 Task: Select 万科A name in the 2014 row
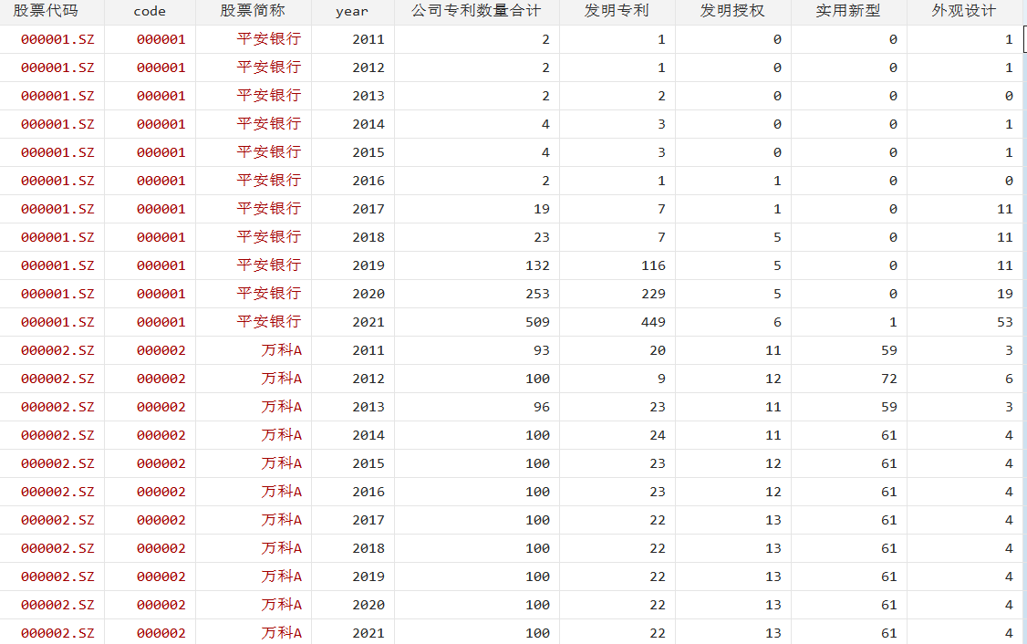[x=282, y=434]
